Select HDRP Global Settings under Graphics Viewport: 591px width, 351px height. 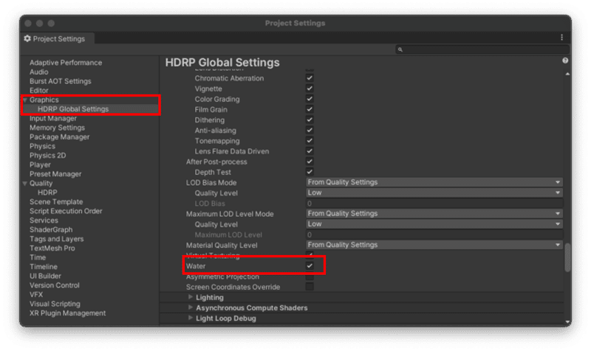click(73, 109)
